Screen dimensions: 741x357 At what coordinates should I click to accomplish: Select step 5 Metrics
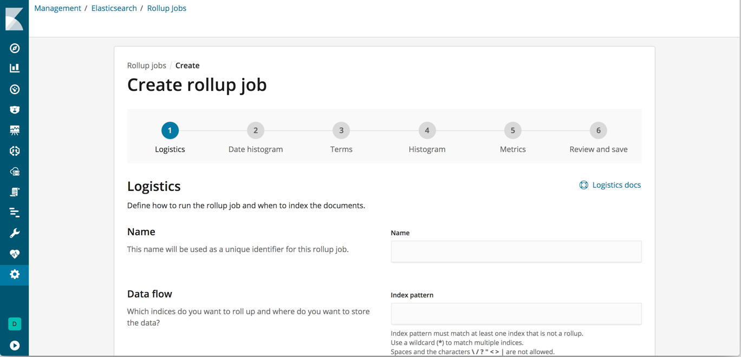point(512,130)
